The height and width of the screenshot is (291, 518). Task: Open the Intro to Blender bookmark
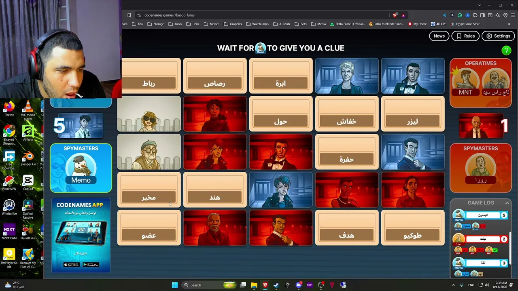click(x=386, y=24)
